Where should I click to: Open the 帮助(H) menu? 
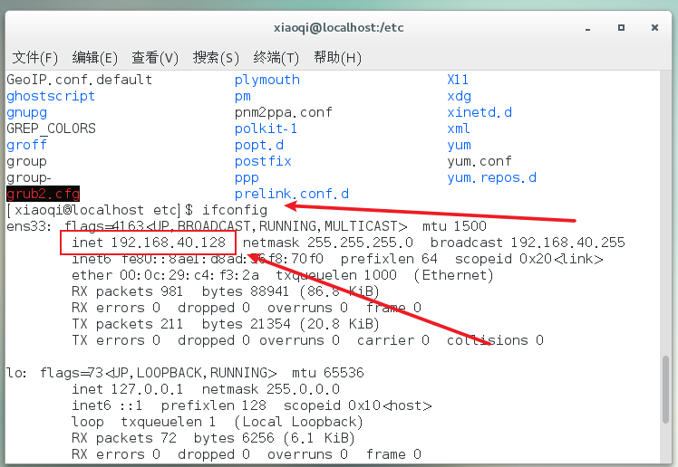click(337, 57)
